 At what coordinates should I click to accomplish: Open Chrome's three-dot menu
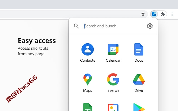172,14
